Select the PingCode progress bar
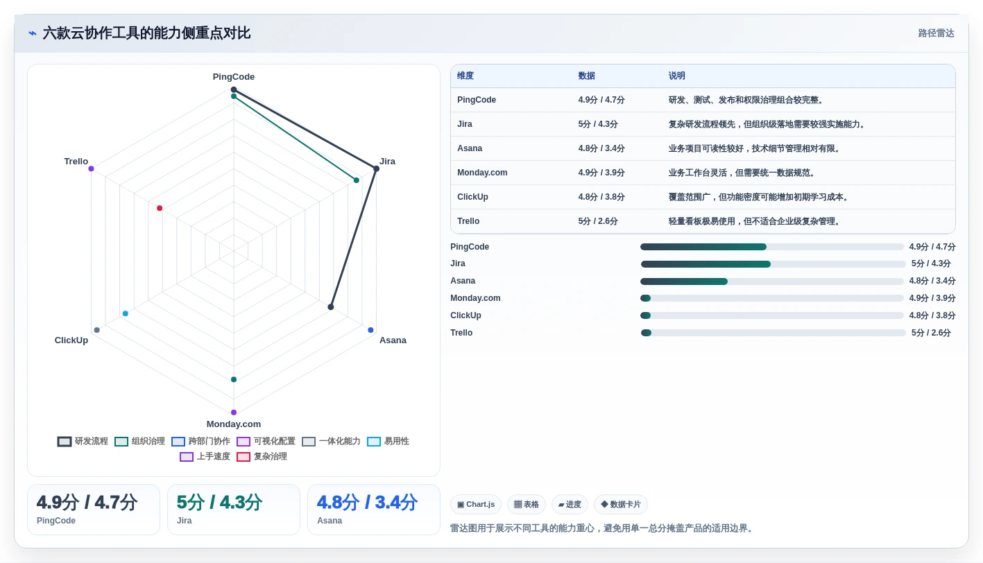Image resolution: width=983 pixels, height=563 pixels. click(772, 247)
